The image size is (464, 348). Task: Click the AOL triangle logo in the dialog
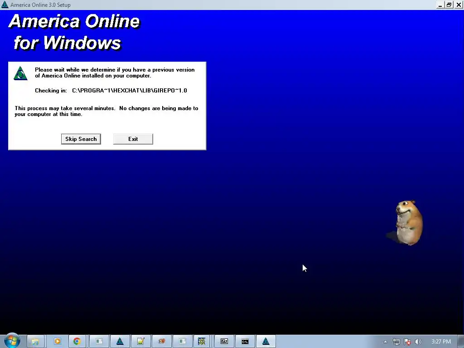pos(20,73)
